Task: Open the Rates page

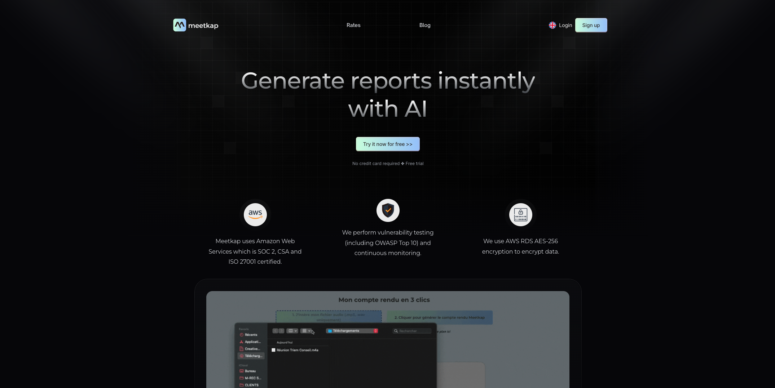Action: coord(353,25)
